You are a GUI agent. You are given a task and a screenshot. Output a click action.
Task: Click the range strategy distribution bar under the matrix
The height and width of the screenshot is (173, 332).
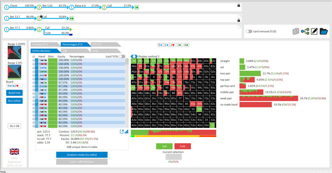point(174,133)
